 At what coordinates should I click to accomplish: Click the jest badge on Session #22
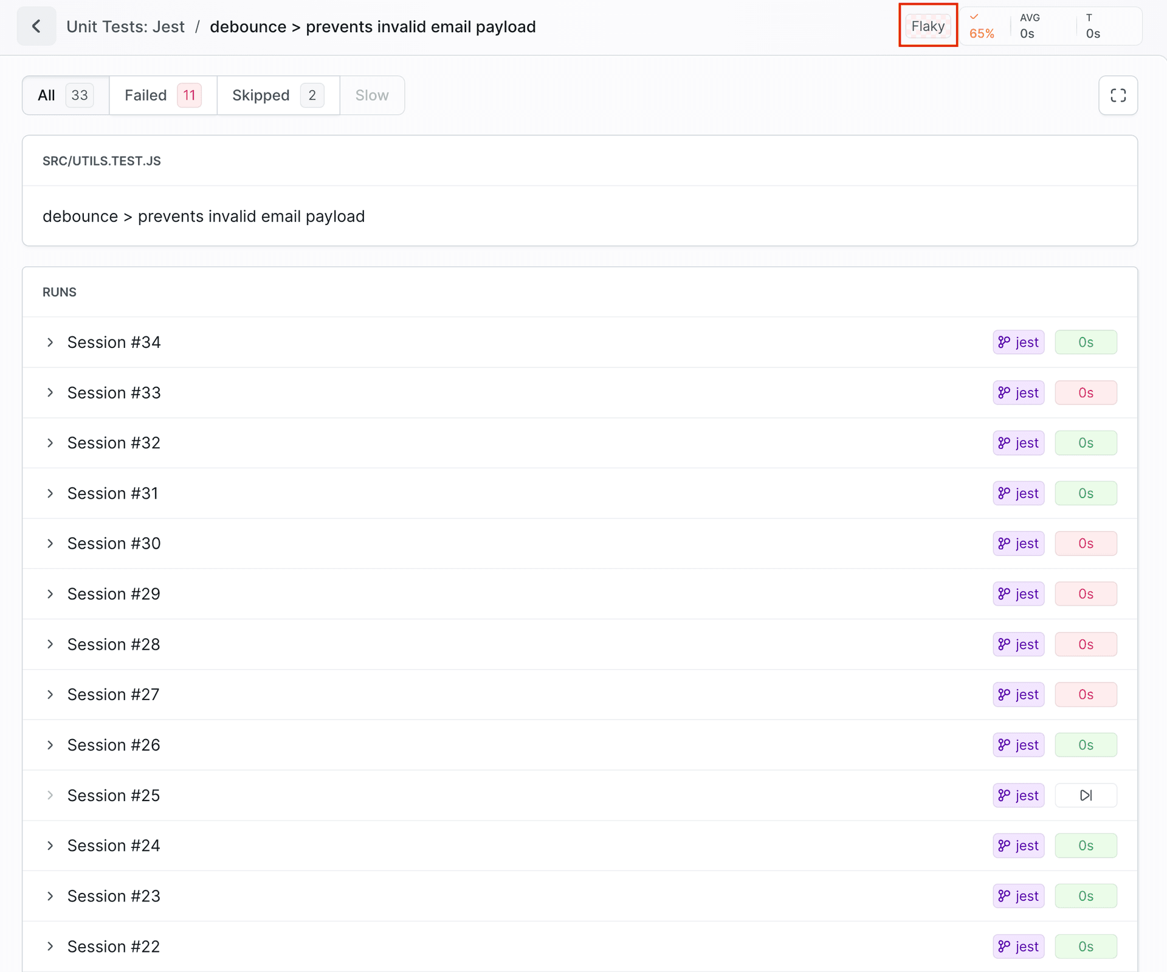[1018, 946]
